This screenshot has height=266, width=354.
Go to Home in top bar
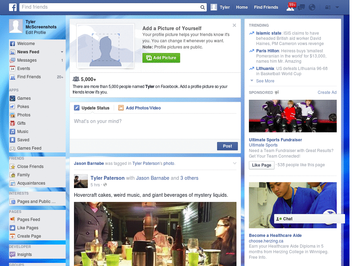(x=242, y=7)
